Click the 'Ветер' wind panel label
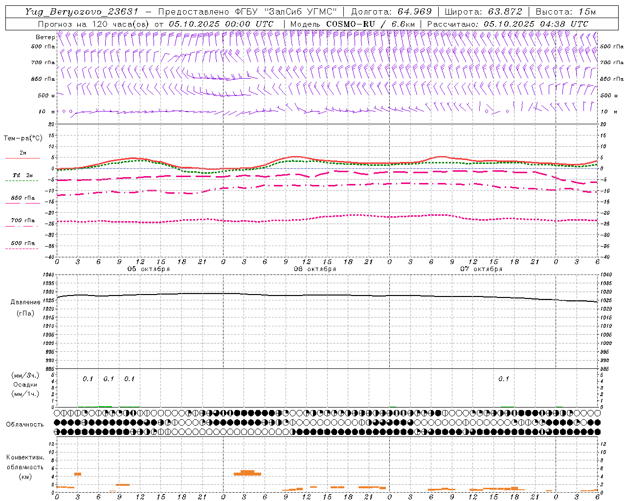This screenshot has width=626, height=501. 45,37
